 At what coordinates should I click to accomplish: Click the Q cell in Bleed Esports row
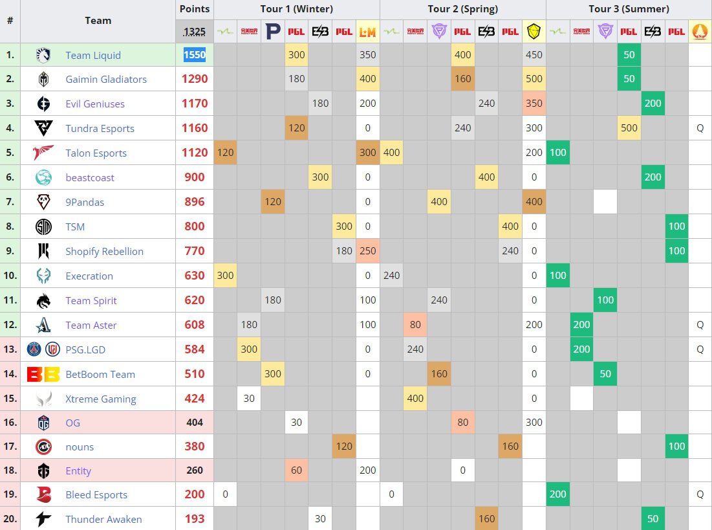(x=700, y=494)
